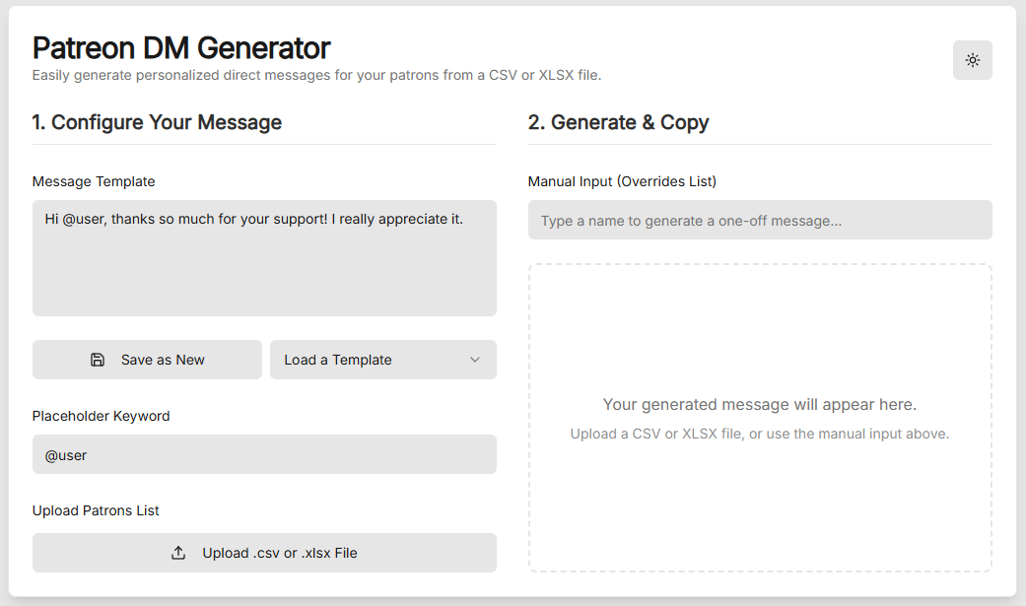Click the floppy disk save icon
Image resolution: width=1026 pixels, height=606 pixels.
[x=98, y=360]
